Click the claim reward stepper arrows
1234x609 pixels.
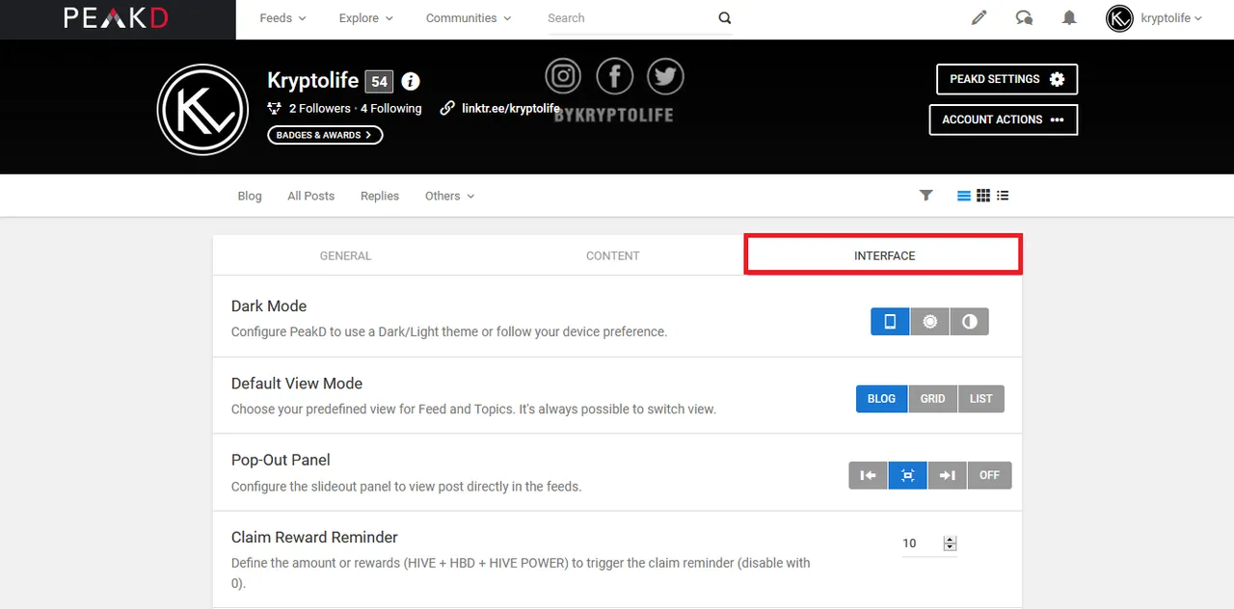[950, 543]
